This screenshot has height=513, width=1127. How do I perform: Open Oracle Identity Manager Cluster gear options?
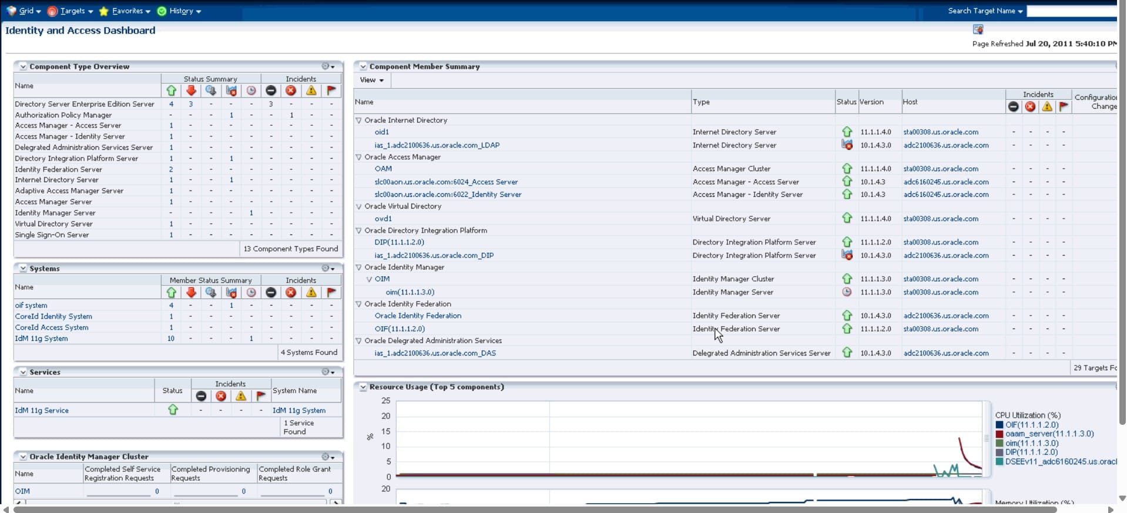coord(327,457)
